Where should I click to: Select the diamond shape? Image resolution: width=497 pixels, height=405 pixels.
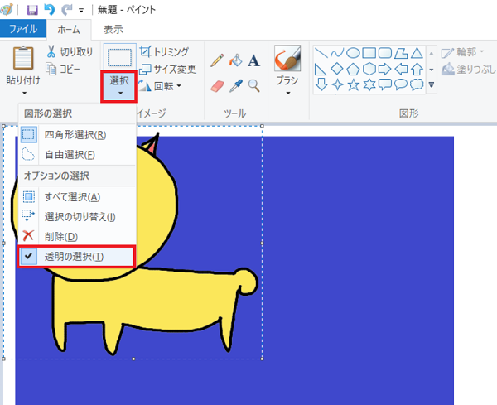click(x=337, y=69)
